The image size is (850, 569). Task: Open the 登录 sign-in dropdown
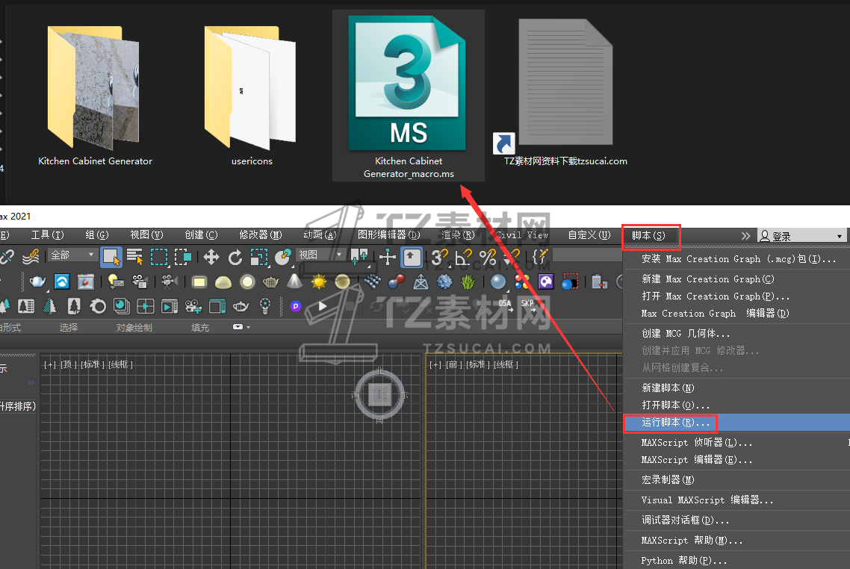point(801,236)
